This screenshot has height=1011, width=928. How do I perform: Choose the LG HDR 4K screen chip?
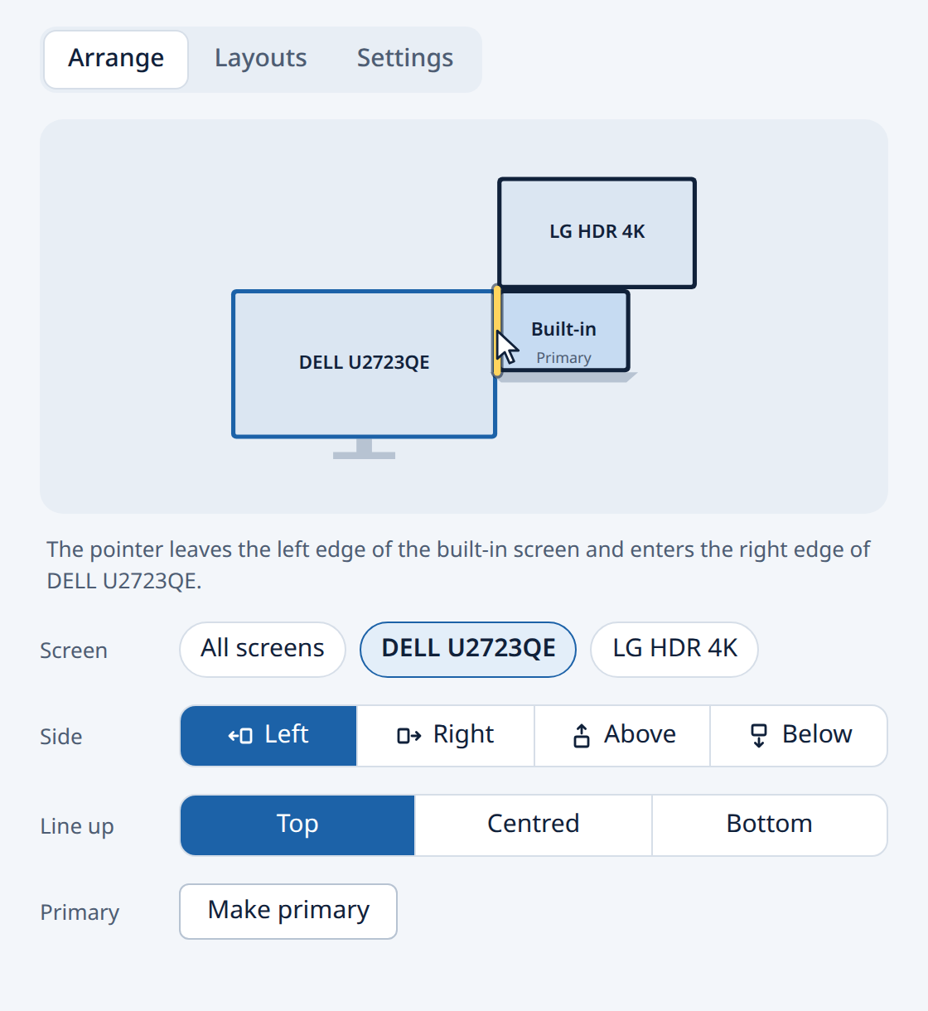coord(674,649)
